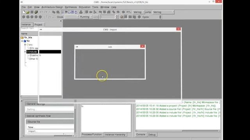Collapse the Source file section

[27, 122]
